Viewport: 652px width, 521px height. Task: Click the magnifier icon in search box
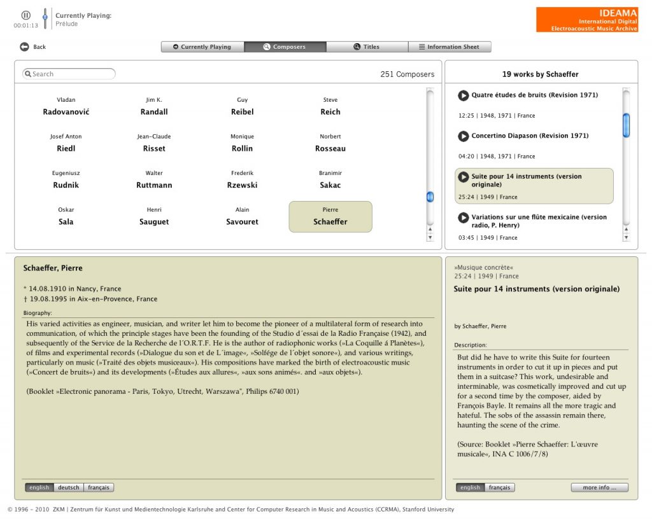pyautogui.click(x=28, y=74)
